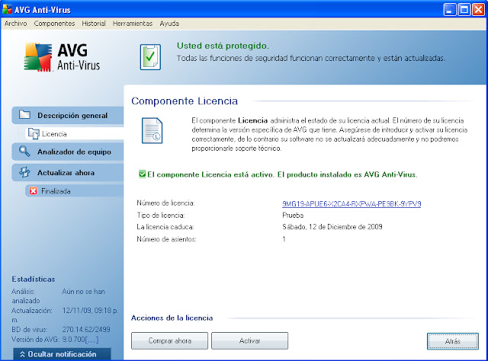Collapse panel with Ocultar notificación
This screenshot has height=361, width=488.
coord(62,354)
